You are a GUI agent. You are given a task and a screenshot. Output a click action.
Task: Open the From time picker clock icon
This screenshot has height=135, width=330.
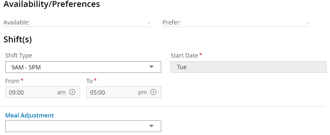(72, 92)
